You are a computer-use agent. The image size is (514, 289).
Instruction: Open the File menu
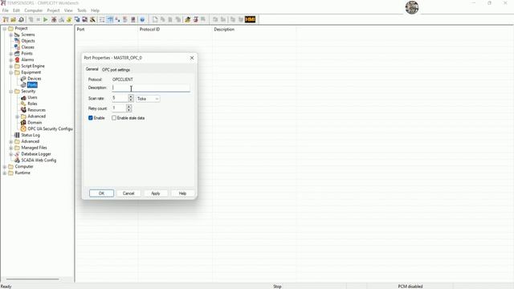pyautogui.click(x=6, y=10)
